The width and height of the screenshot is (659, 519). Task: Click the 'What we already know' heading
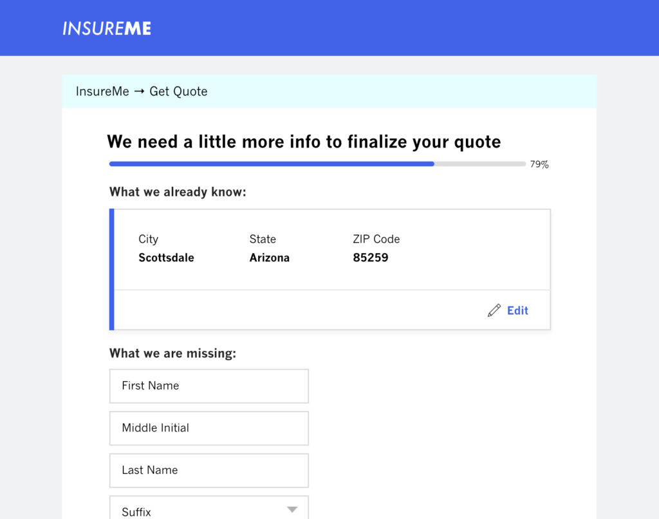(x=178, y=192)
